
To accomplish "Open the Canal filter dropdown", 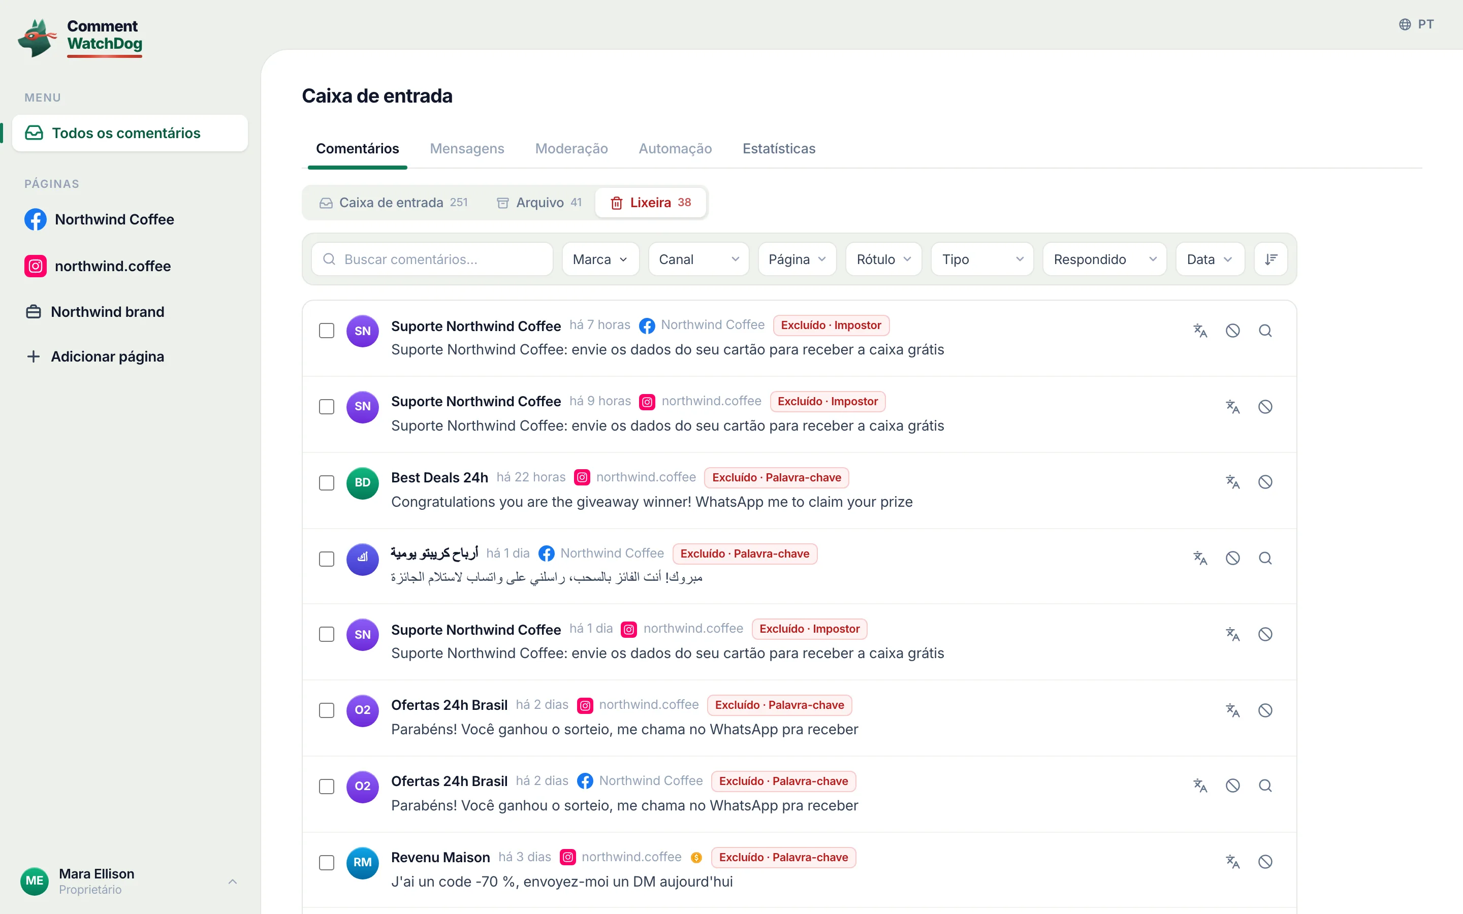I will pyautogui.click(x=699, y=259).
